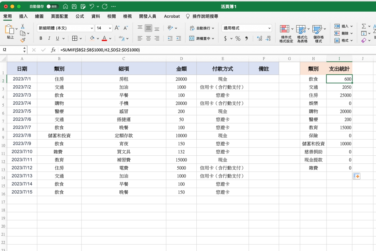Click the 條件式格式設定 button

tap(286, 34)
